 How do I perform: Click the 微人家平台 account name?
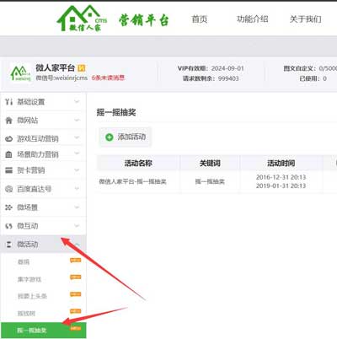55,67
